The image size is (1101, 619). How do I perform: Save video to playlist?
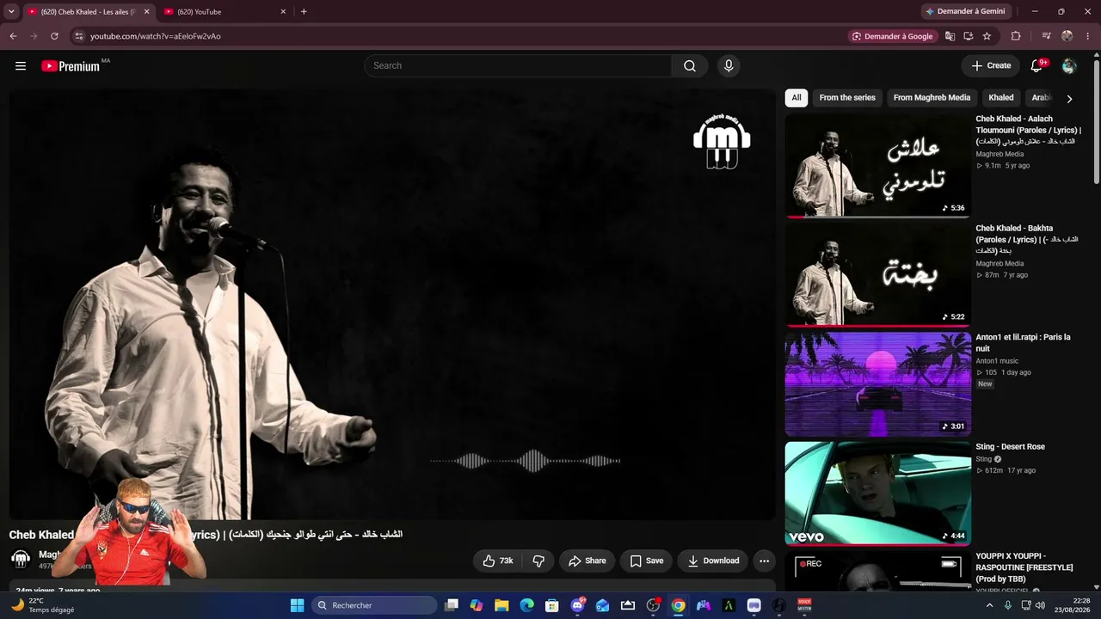coord(646,561)
